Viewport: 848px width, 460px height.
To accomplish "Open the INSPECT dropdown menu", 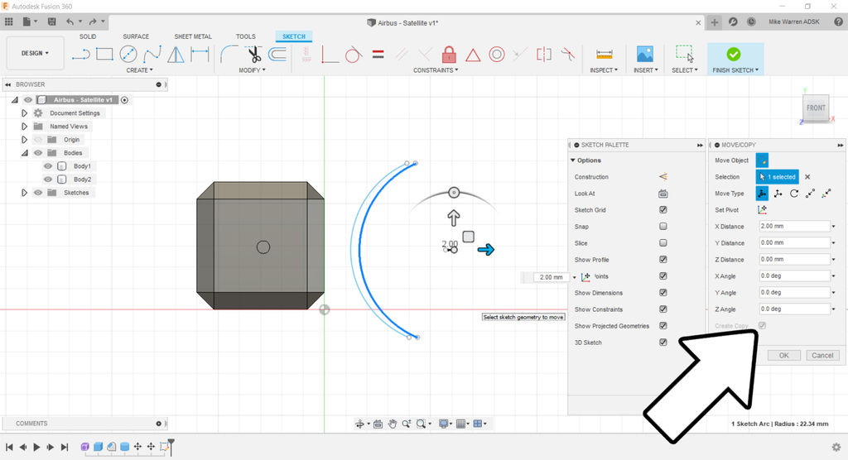I will [x=604, y=70].
